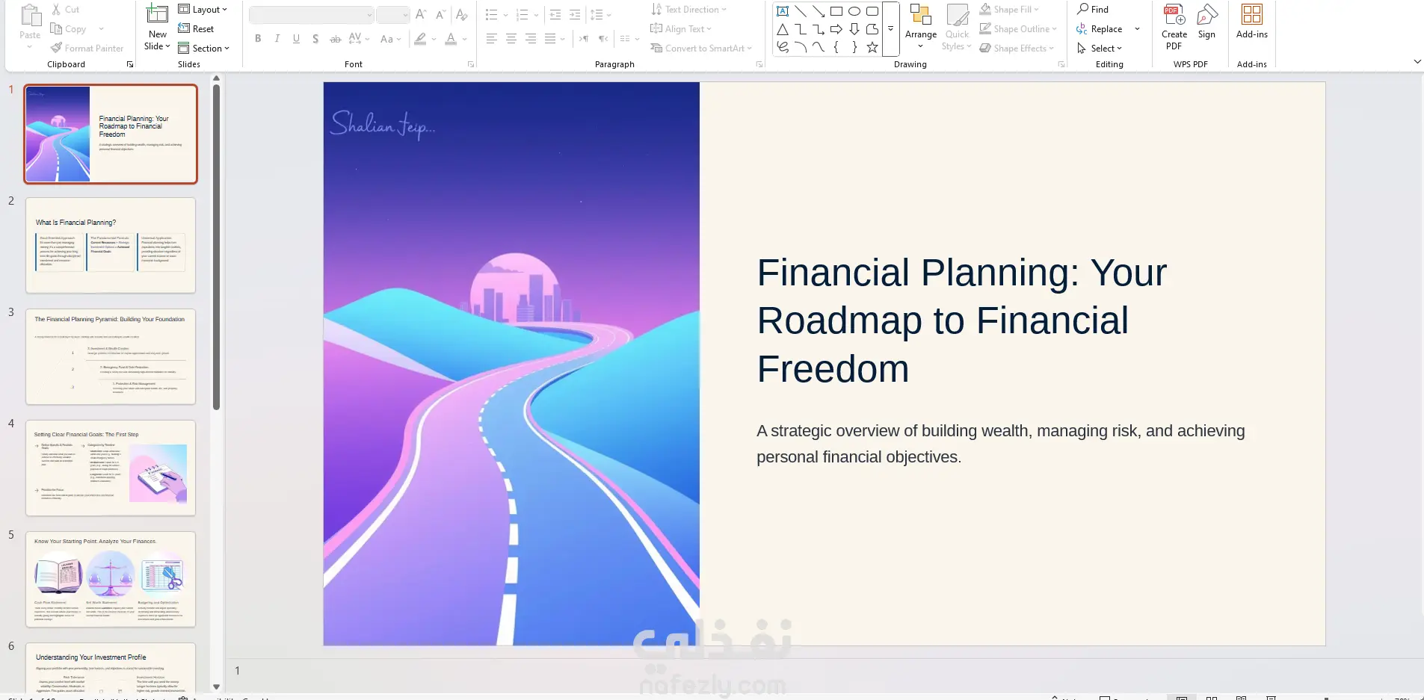Toggle bold formatting
This screenshot has width=1424, height=700.
point(258,39)
